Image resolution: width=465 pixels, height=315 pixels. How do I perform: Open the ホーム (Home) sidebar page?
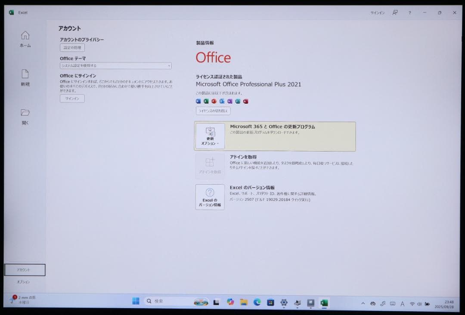[x=25, y=39]
